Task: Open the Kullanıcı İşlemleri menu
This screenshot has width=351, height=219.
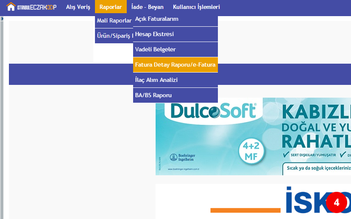Action: 196,7
